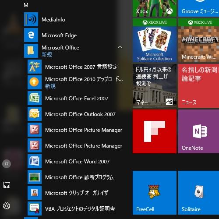Image resolution: width=219 pixels, height=219 pixels.
Task: Launch the Solitaire tile
Action: coord(198,193)
